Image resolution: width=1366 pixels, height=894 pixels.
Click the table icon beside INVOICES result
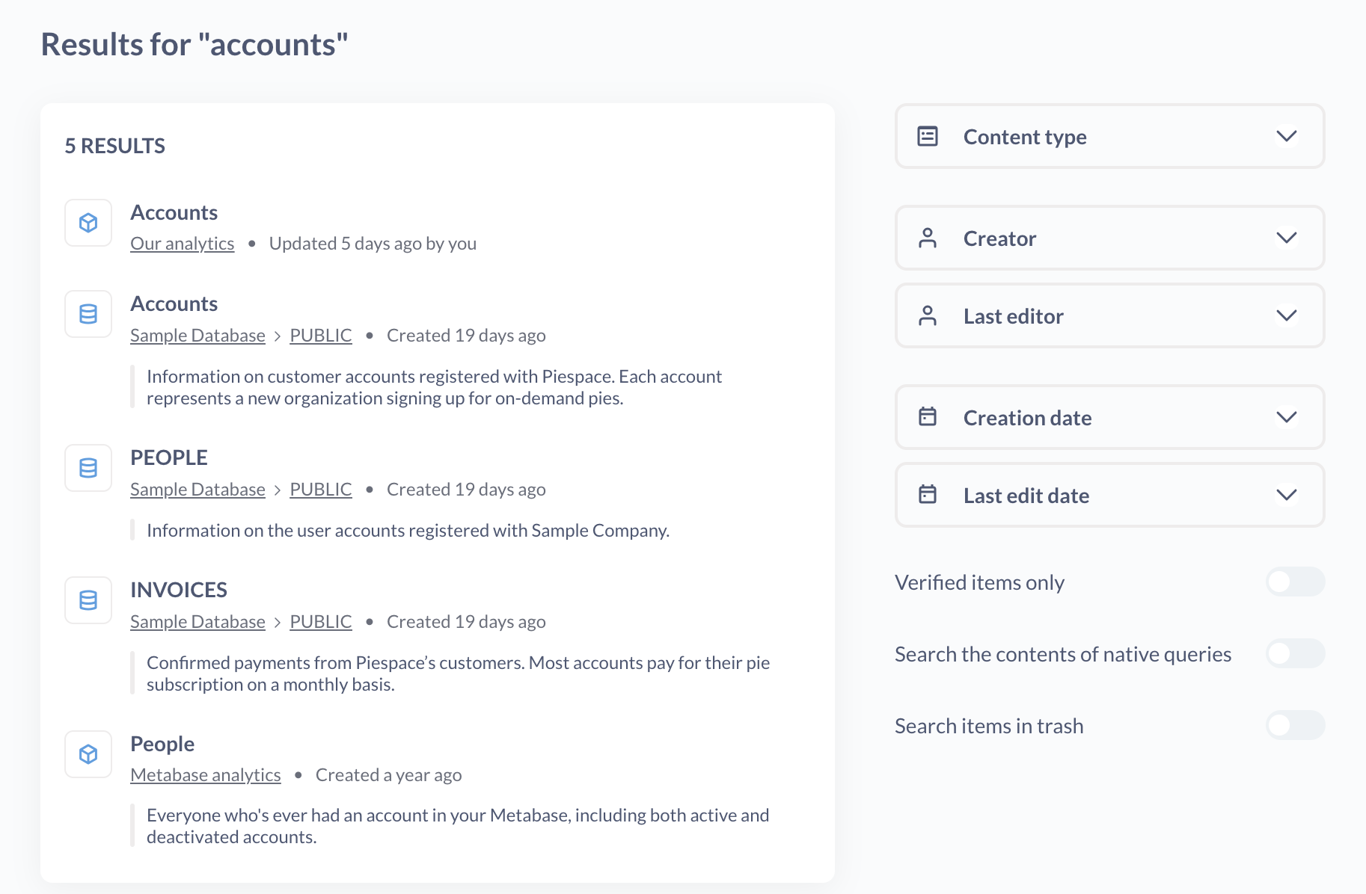coord(88,600)
